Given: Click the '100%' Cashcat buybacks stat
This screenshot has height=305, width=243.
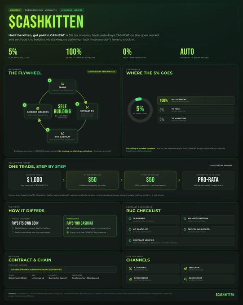Looking at the screenshot, I should [74, 52].
